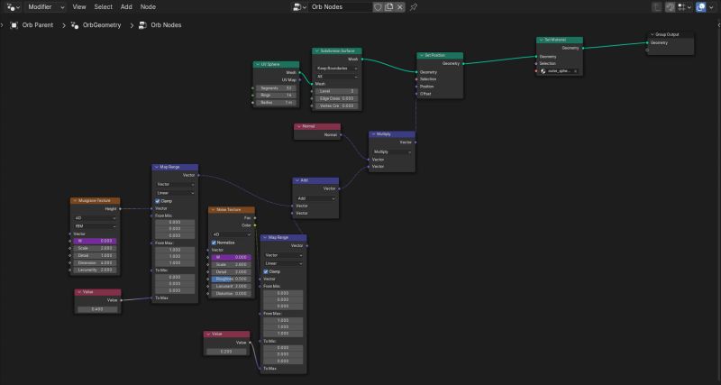The width and height of the screenshot is (721, 385).
Task: Open the View menu
Action: [x=79, y=7]
